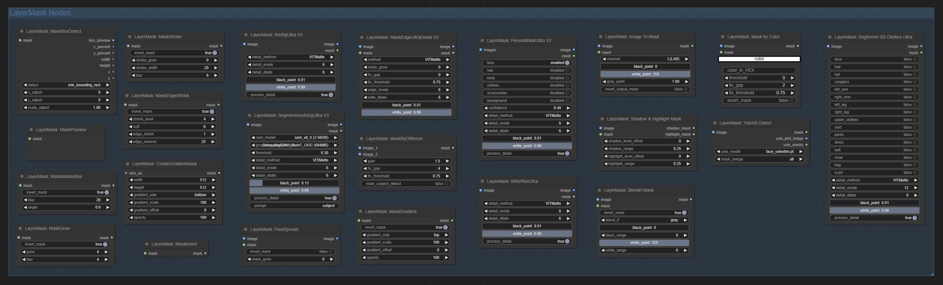The image size is (943, 285).
Task: Open the blend_if gray dropdown
Action: point(644,220)
